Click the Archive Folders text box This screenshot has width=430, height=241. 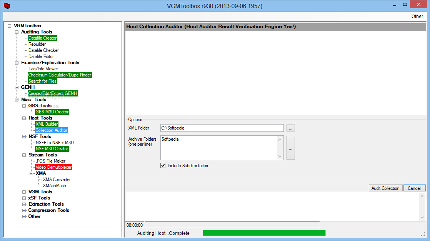tap(218, 148)
